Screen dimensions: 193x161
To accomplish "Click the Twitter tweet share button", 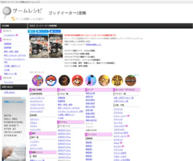I will (x=42, y=31).
